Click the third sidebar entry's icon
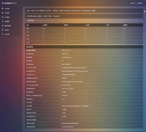 (x=3, y=17)
